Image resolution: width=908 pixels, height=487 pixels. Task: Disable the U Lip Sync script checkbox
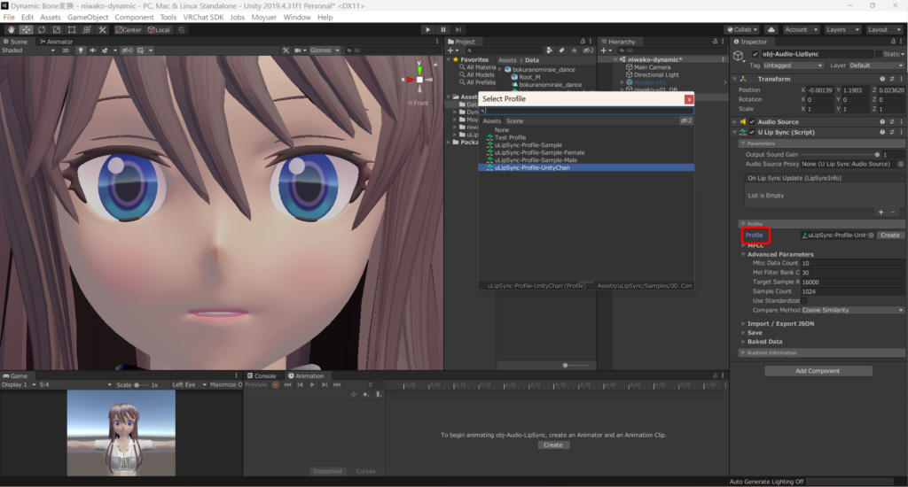pyautogui.click(x=752, y=132)
